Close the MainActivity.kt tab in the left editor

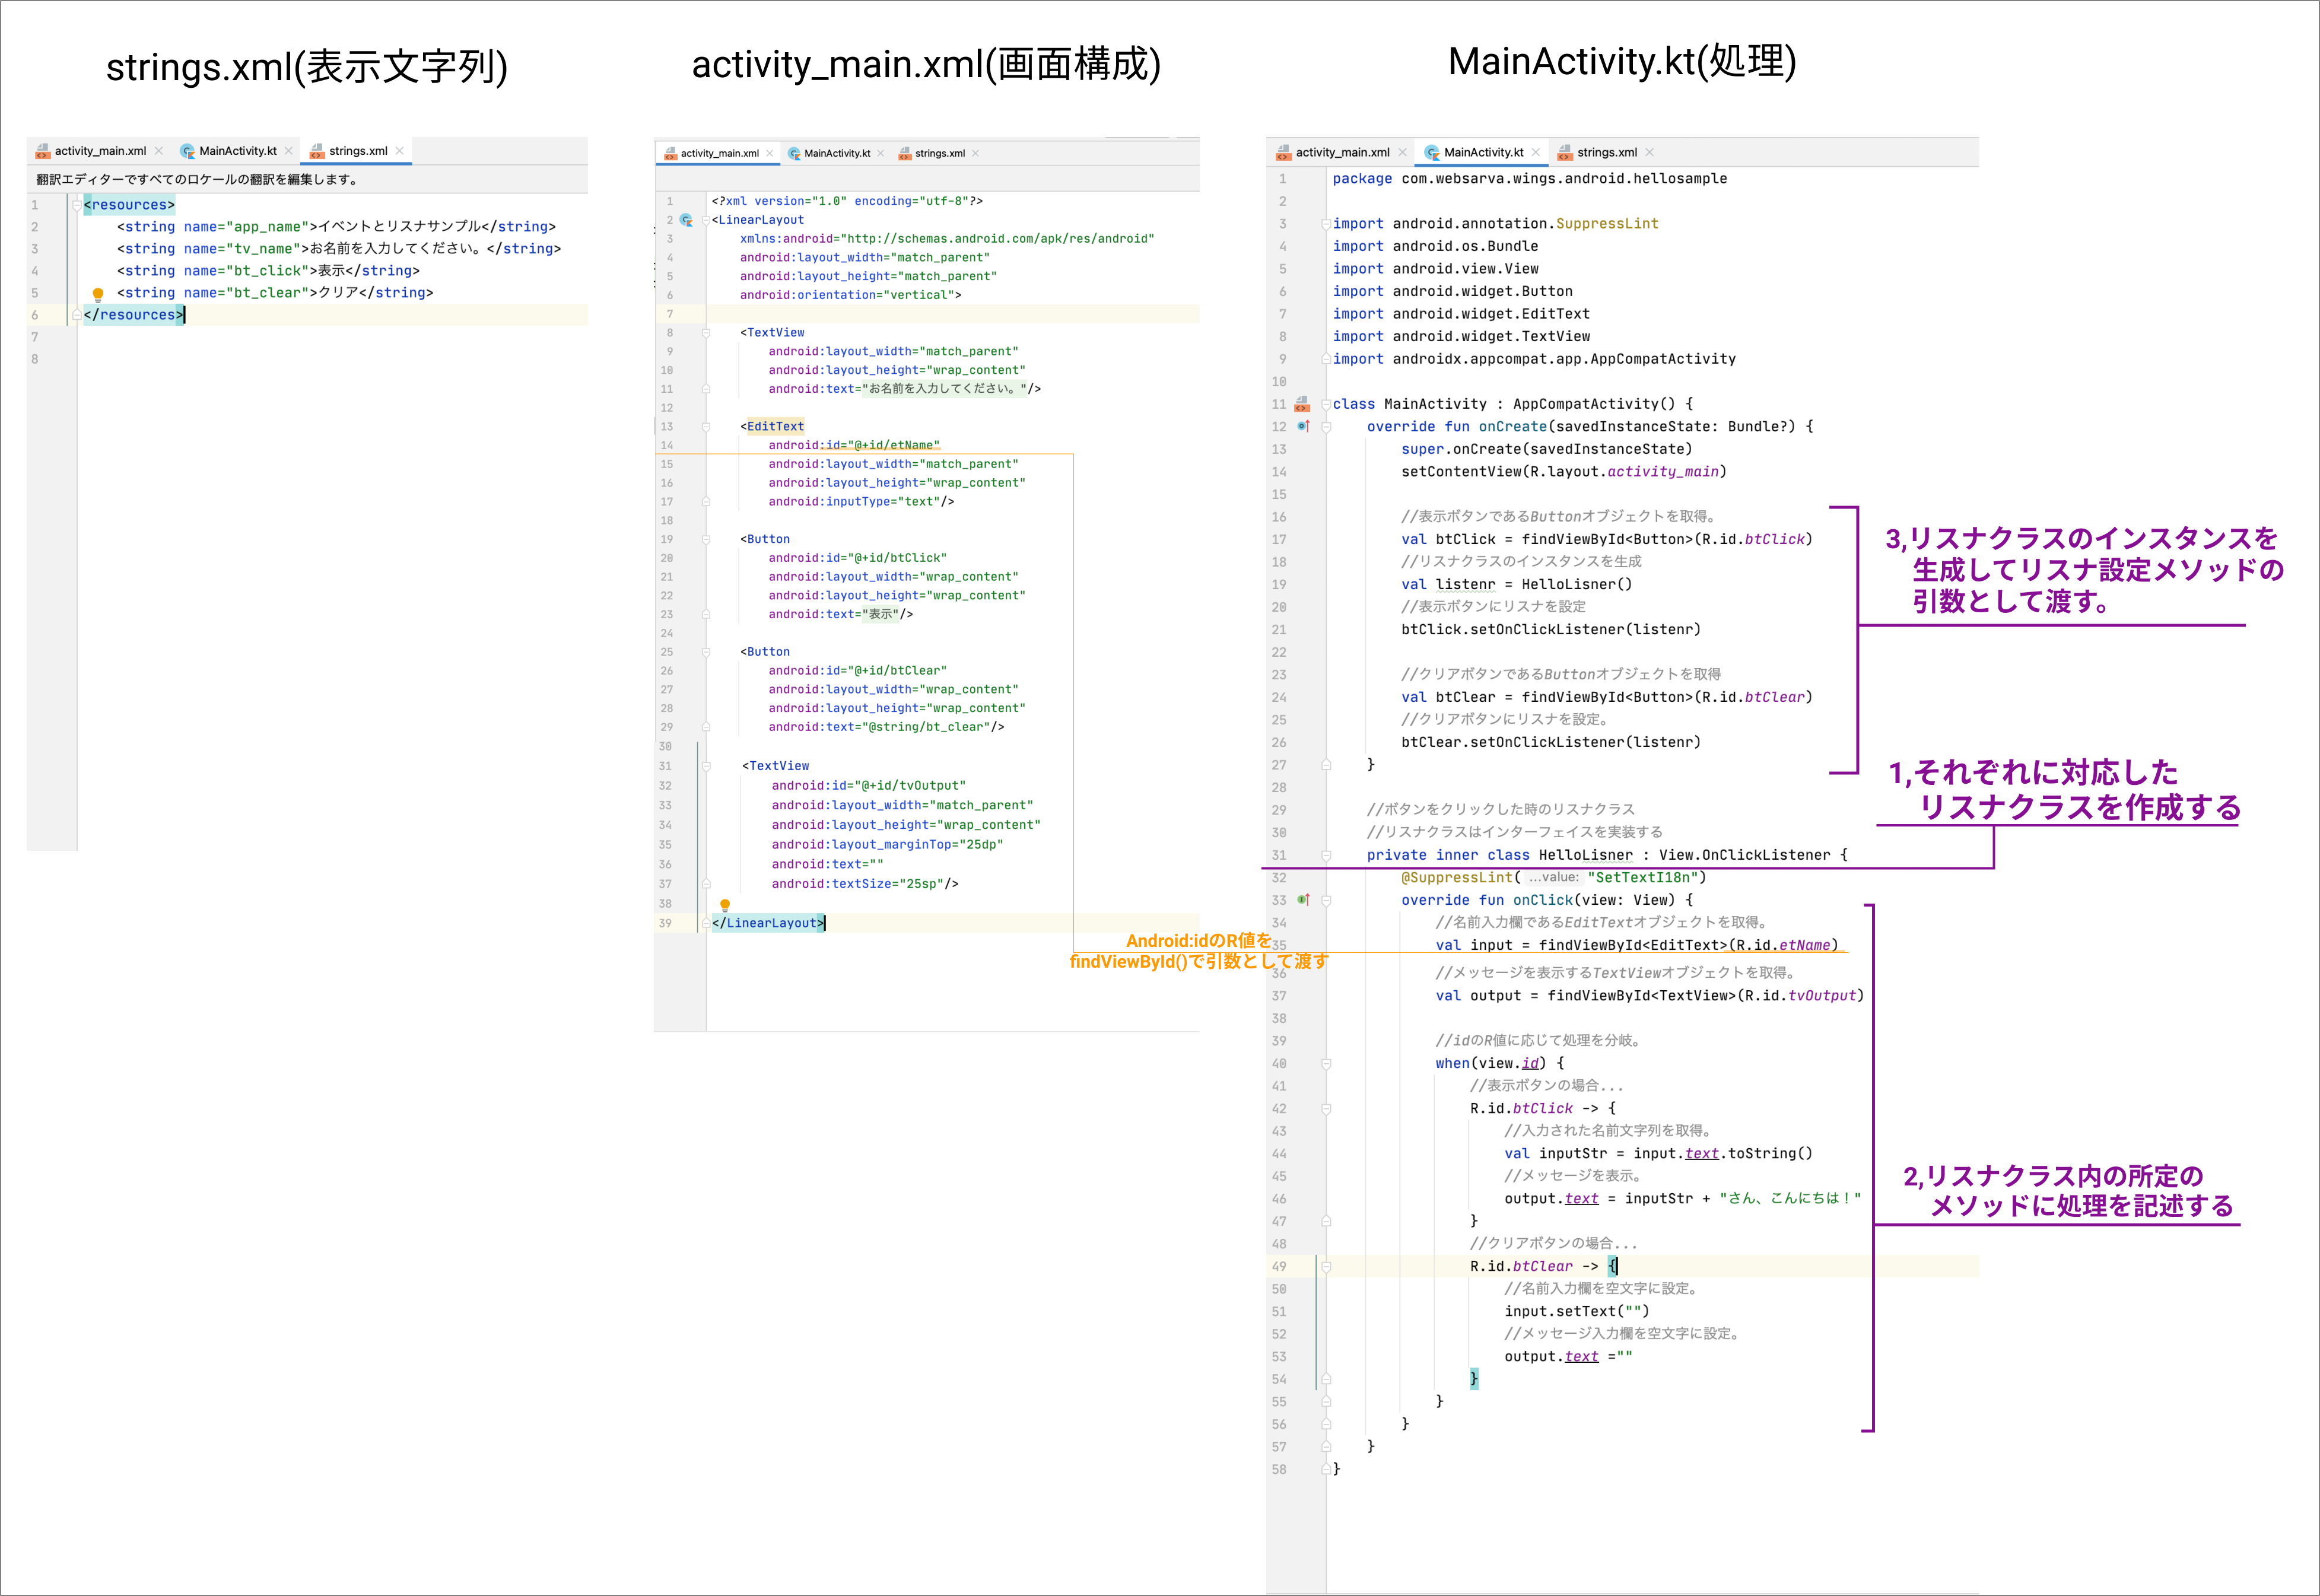pos(289,151)
